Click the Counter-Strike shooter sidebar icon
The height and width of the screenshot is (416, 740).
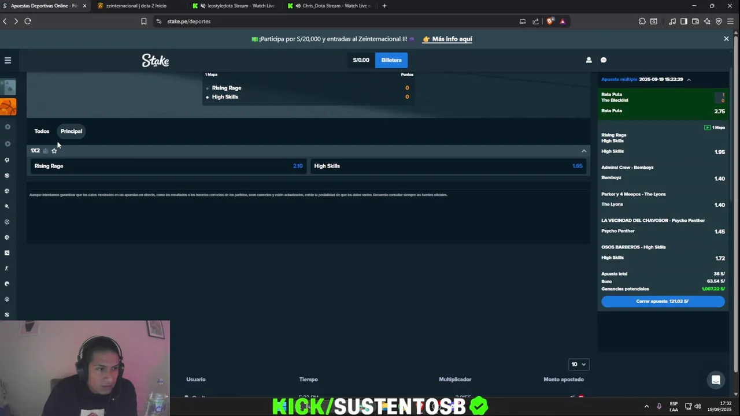[x=7, y=269]
